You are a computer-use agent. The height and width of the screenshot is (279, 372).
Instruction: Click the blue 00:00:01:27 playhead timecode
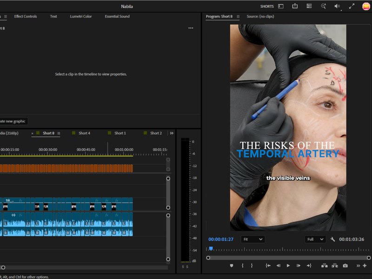coord(220,239)
